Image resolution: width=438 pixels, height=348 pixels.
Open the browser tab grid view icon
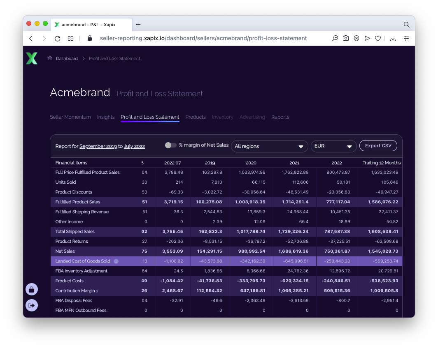tap(71, 39)
